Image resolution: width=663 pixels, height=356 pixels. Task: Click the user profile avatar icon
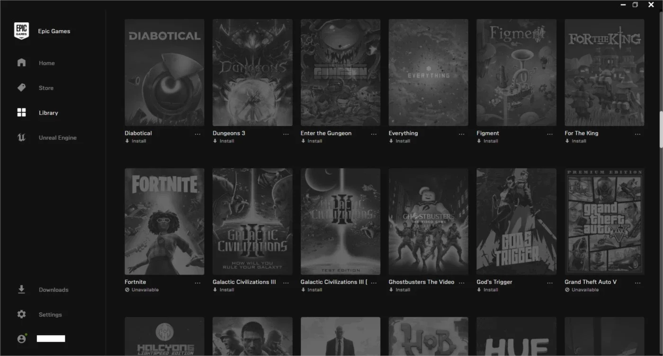tap(21, 338)
